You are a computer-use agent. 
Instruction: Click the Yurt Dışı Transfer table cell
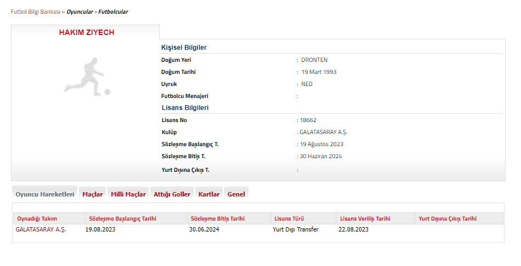tap(295, 230)
